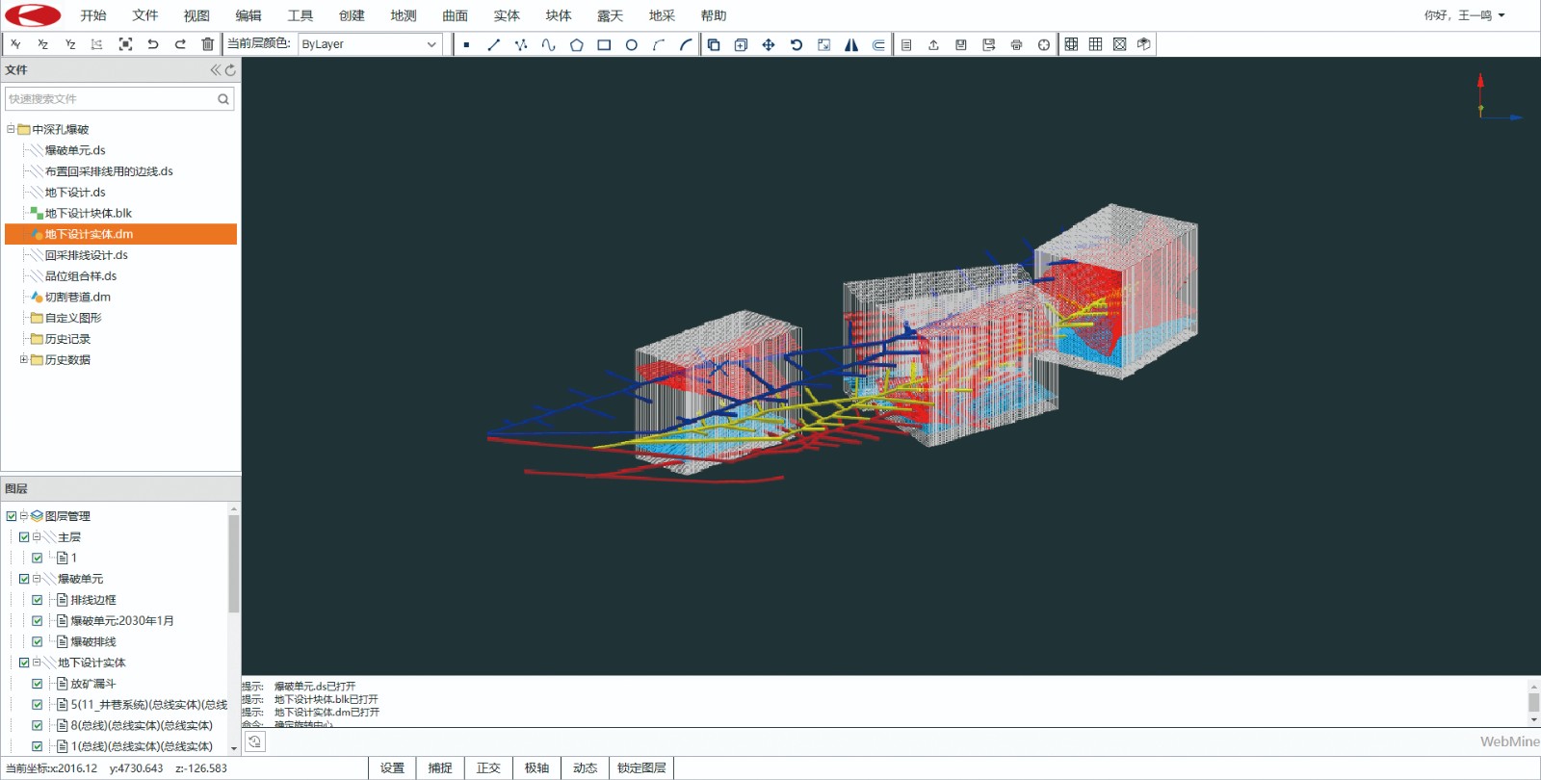Toggle the 捕捉 snap button
Viewport: 1541px width, 780px height.
[440, 767]
